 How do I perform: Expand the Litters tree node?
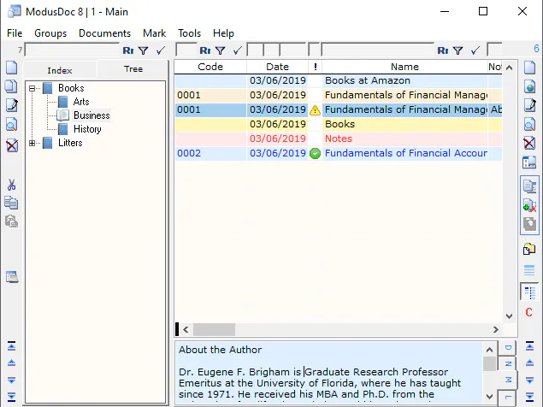pos(32,143)
